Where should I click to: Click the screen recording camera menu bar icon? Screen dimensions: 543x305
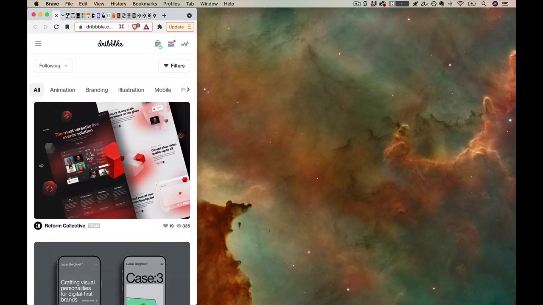tap(357, 4)
